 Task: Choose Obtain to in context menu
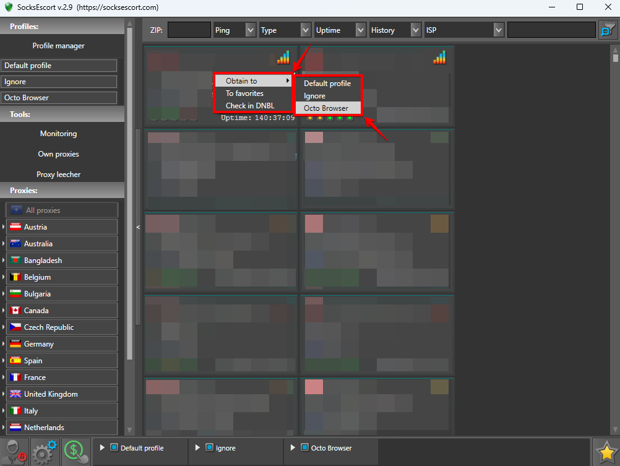[253, 80]
